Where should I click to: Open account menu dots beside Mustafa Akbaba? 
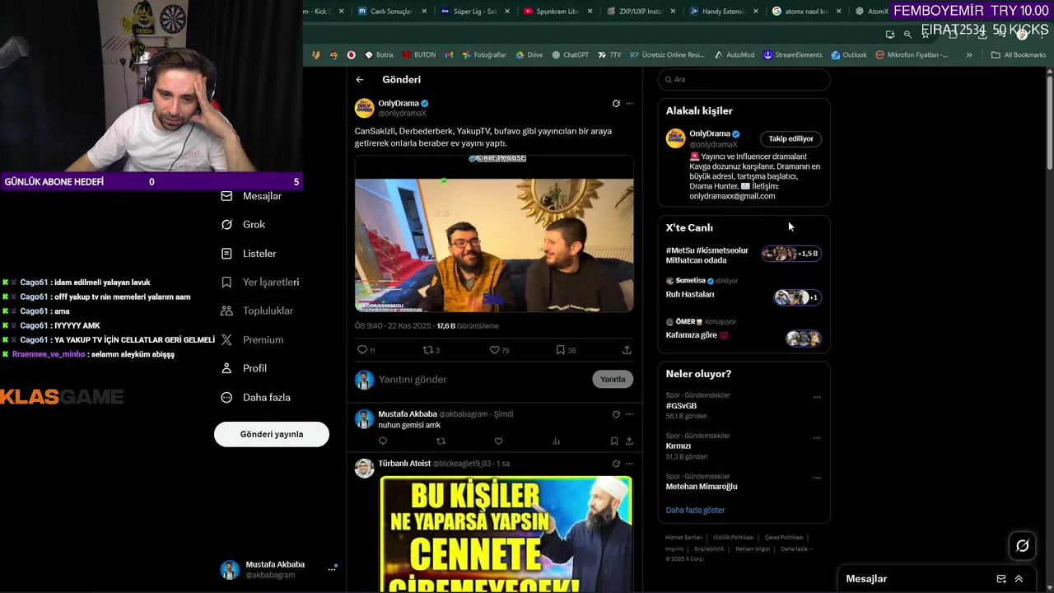tap(333, 568)
